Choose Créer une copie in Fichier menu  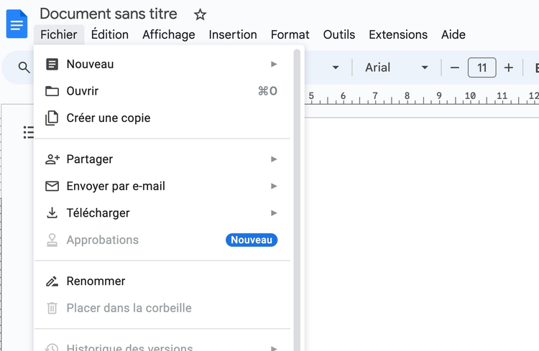[x=108, y=118]
